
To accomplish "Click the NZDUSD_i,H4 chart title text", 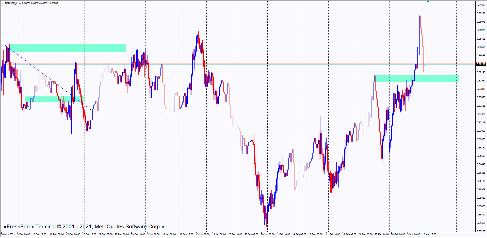I will point(13,3).
